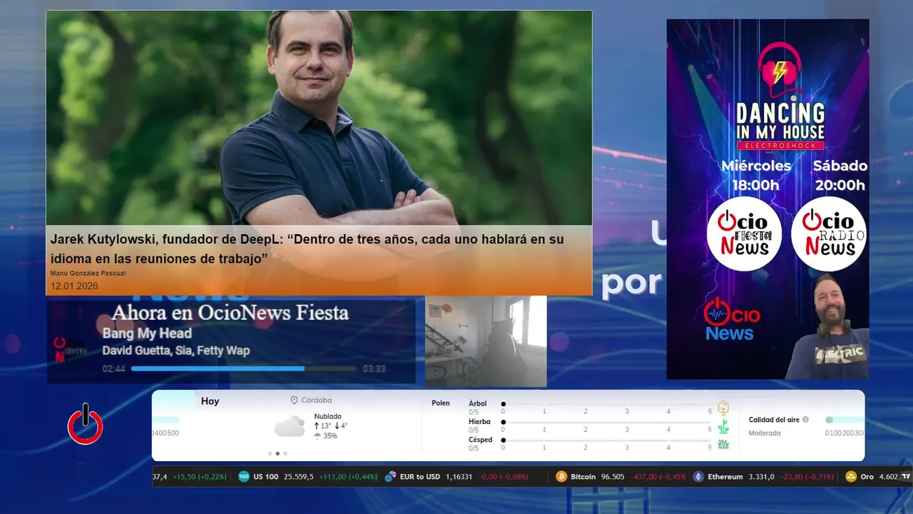Click the elapsed time 02:44
This screenshot has width=913, height=514.
click(x=113, y=368)
